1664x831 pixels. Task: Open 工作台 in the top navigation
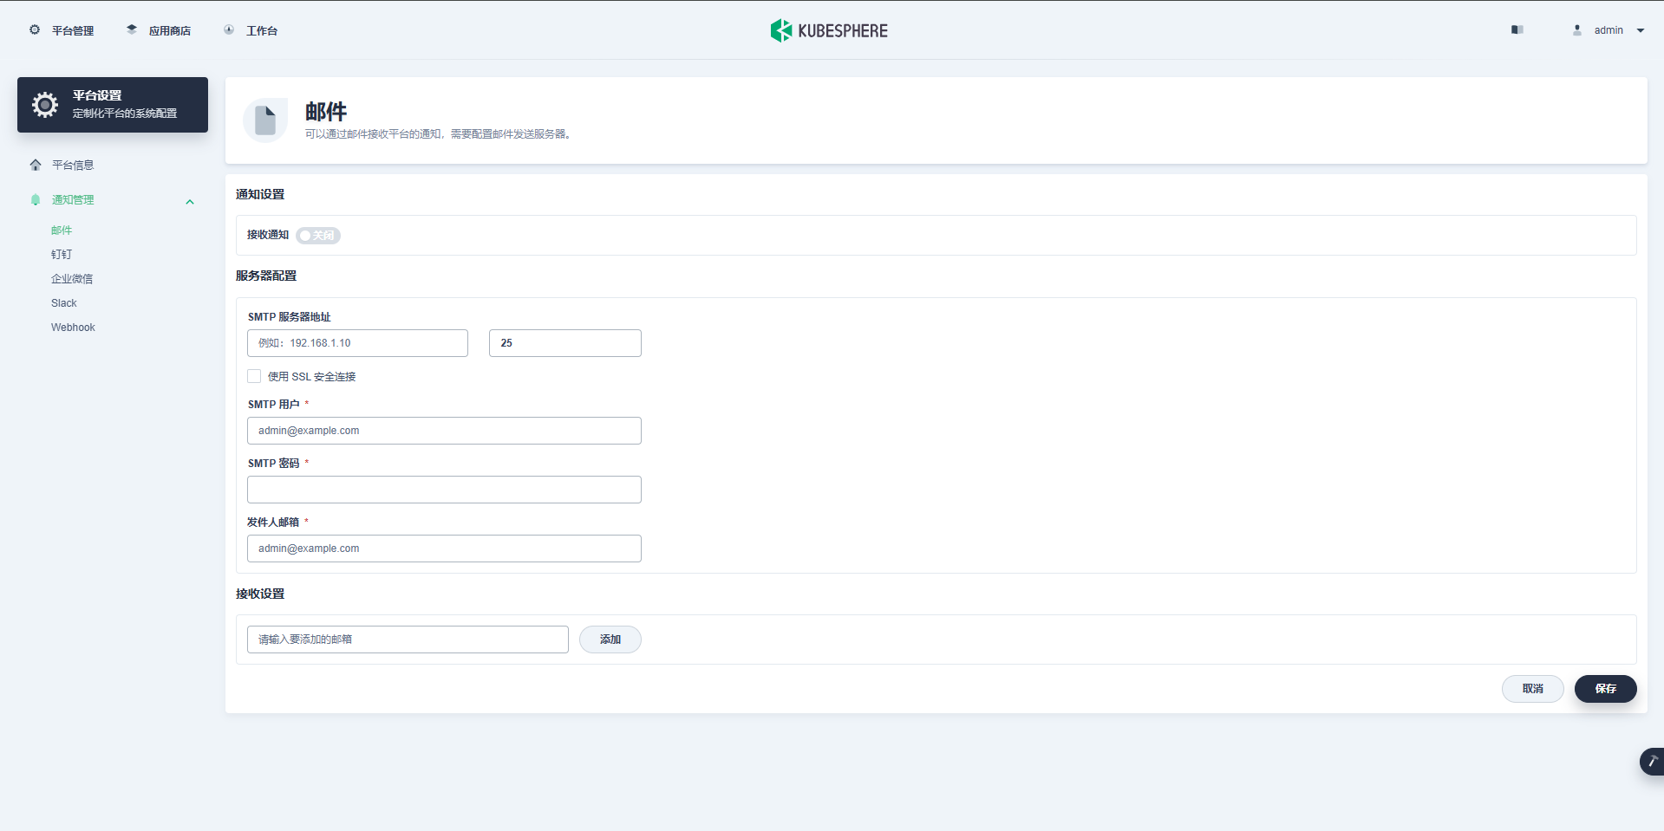262,31
